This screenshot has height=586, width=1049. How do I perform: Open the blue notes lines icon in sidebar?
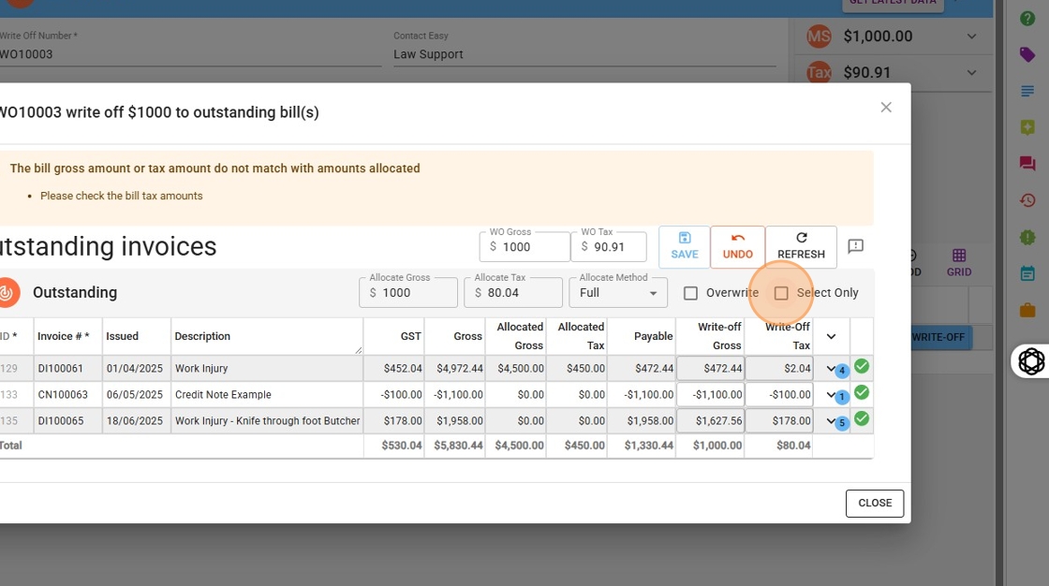pos(1027,91)
